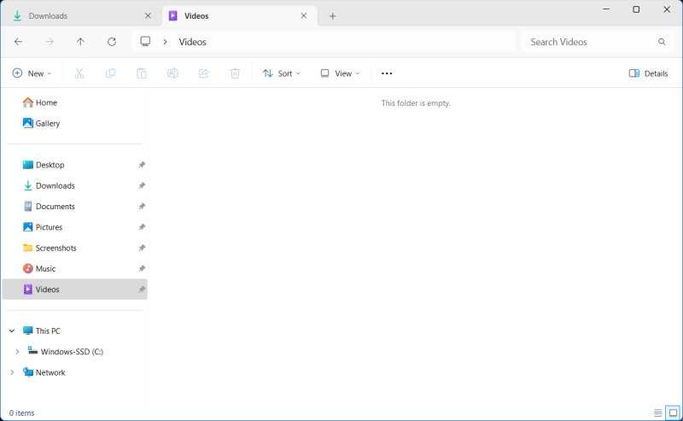This screenshot has height=421, width=683.
Task: Switch to details list view in status bar
Action: pyautogui.click(x=657, y=413)
